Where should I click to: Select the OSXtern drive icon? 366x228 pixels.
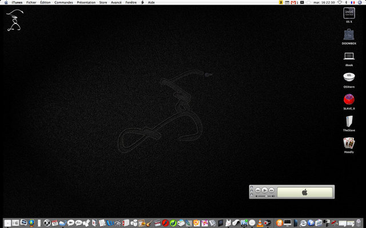click(x=349, y=78)
